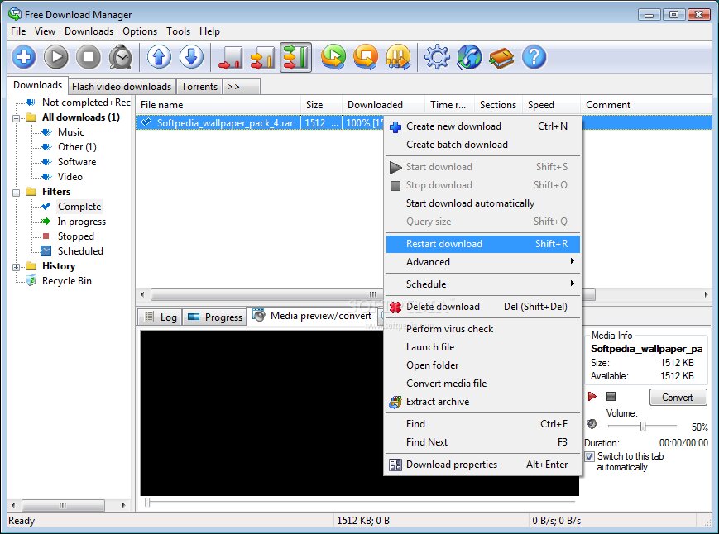Choose Delete download from context menu
This screenshot has width=719, height=534.
[x=483, y=307]
